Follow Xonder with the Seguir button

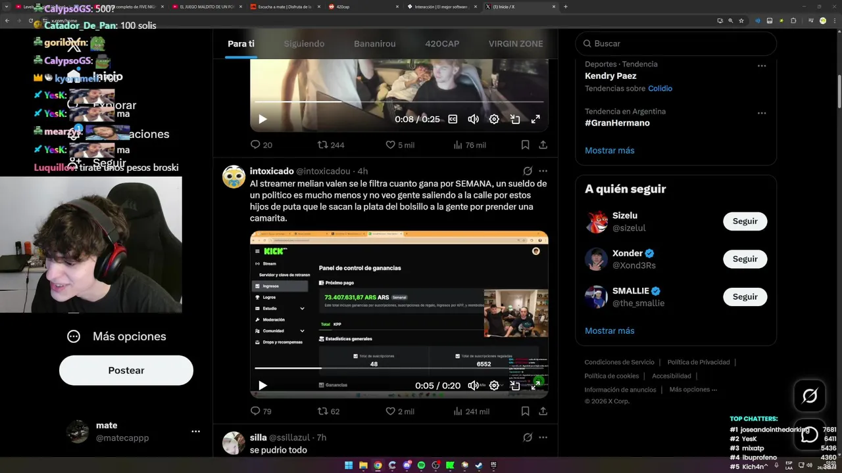(745, 259)
